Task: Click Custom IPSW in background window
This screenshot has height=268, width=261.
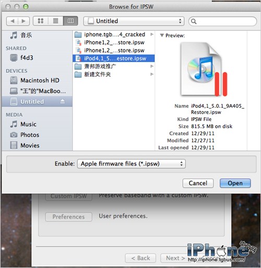Action: (x=69, y=197)
